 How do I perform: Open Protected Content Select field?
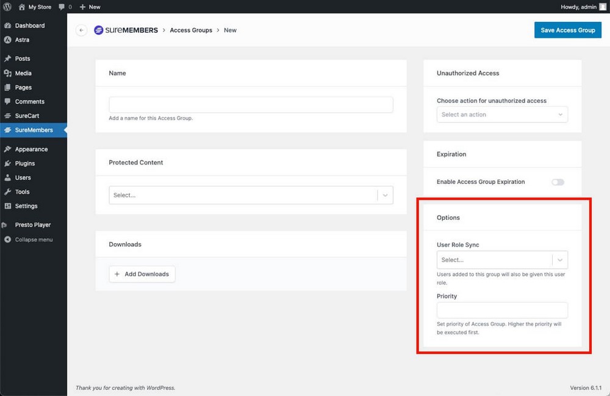251,195
